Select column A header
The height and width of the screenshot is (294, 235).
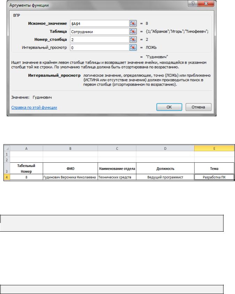tap(26, 148)
